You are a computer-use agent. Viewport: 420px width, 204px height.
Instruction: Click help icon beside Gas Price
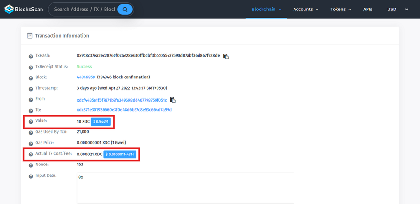click(31, 143)
